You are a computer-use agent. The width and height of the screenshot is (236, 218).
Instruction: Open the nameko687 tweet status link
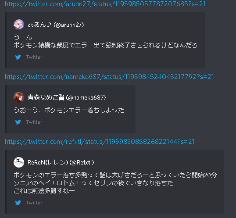tap(109, 77)
